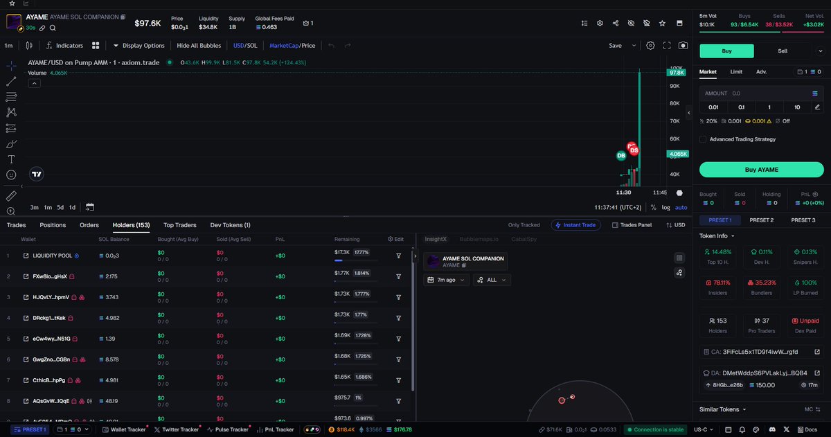This screenshot has height=437, width=831.
Task: Select the PRESET 2 tab
Action: click(762, 220)
